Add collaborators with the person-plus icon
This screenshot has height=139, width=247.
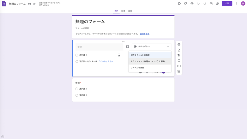(217, 4)
